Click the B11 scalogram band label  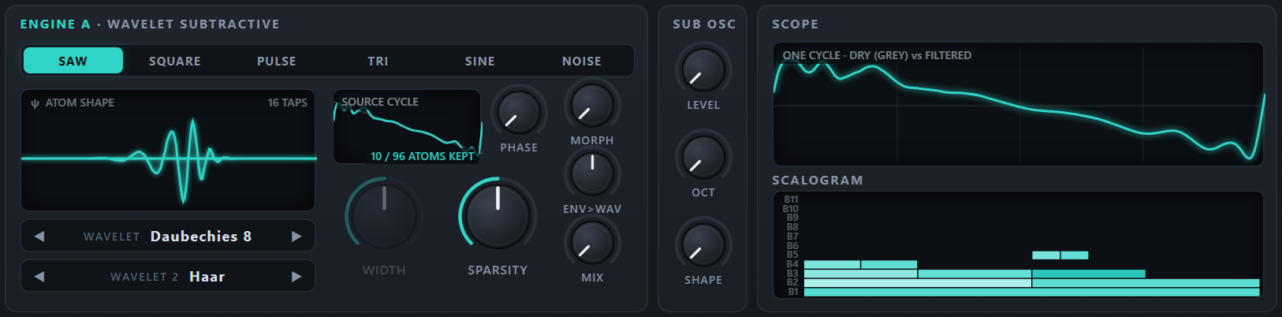tap(791, 200)
